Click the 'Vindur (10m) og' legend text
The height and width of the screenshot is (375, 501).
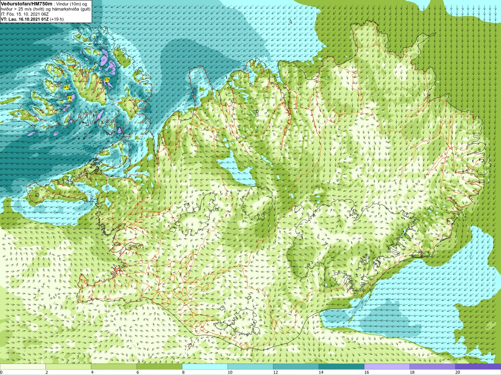pyautogui.click(x=72, y=4)
